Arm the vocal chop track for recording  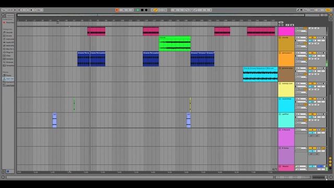(x=324, y=99)
